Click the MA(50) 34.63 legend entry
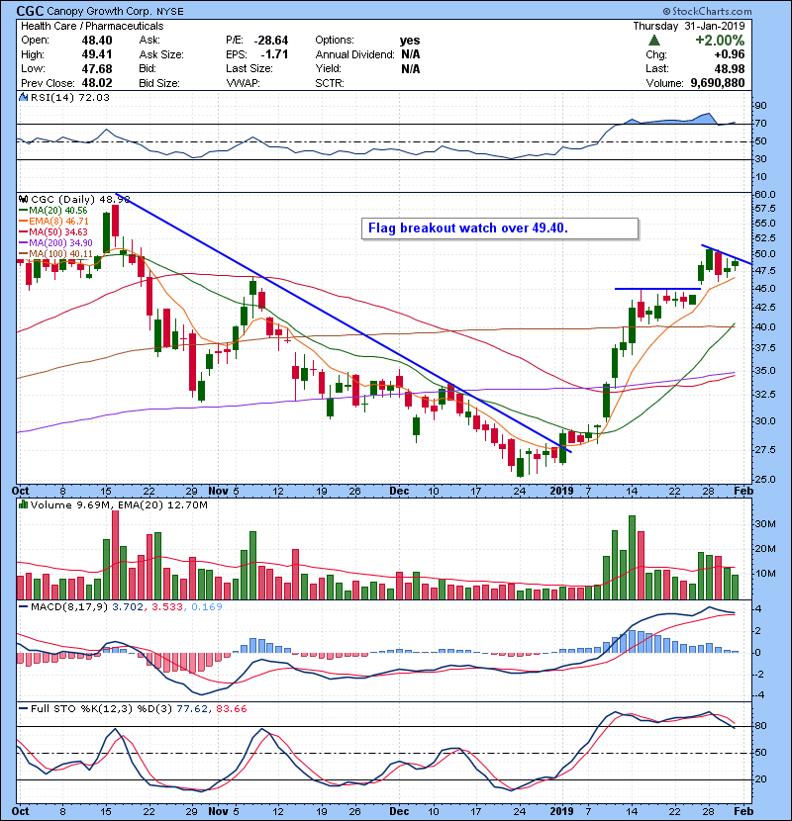The image size is (792, 821). [x=53, y=231]
